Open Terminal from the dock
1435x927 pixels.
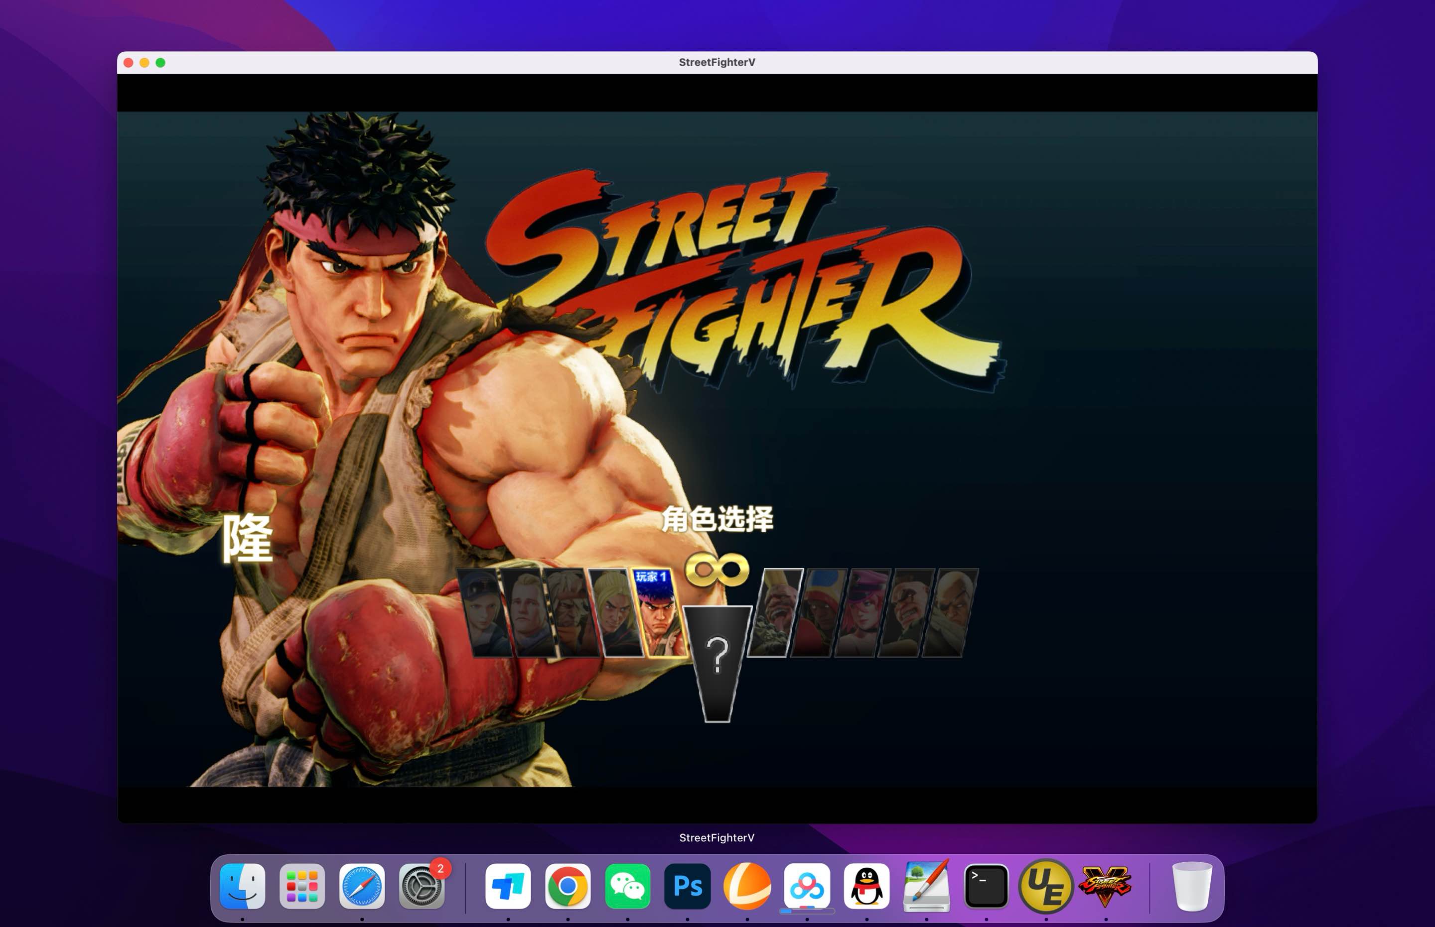986,886
